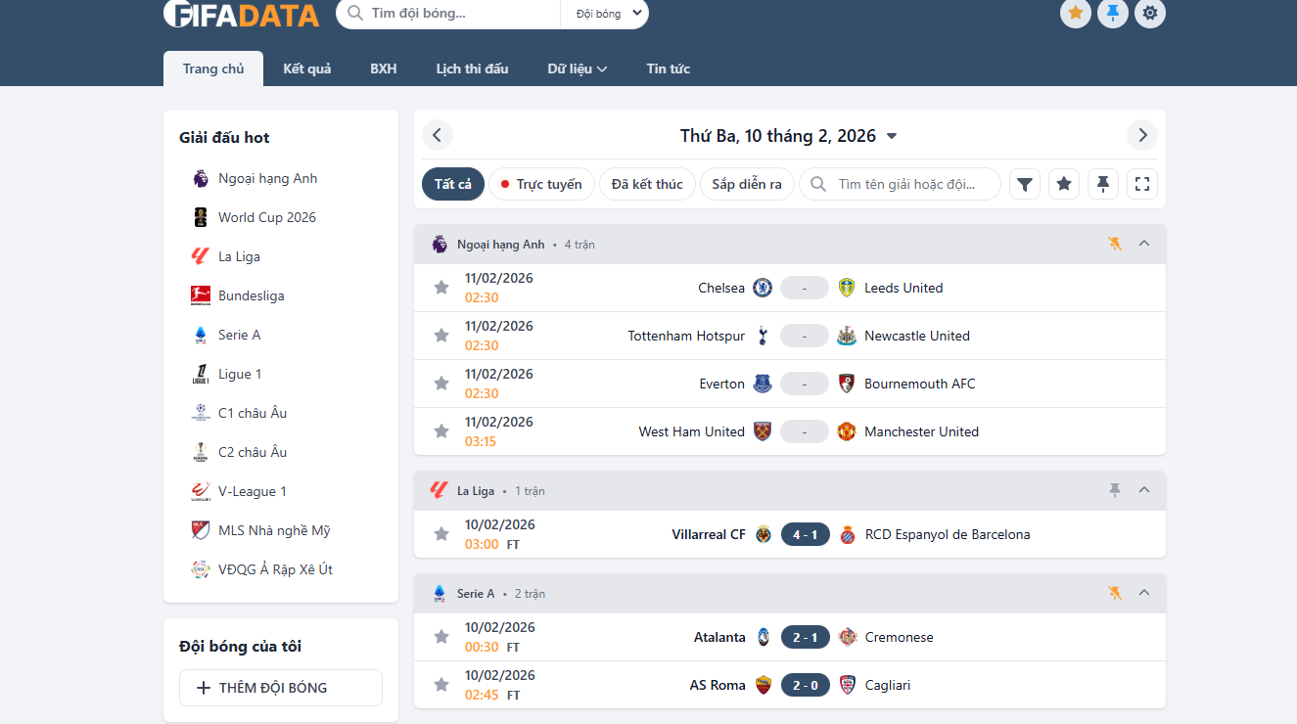Enter fullscreen mode icon
Screen dimensions: 1297x724
tap(1142, 184)
